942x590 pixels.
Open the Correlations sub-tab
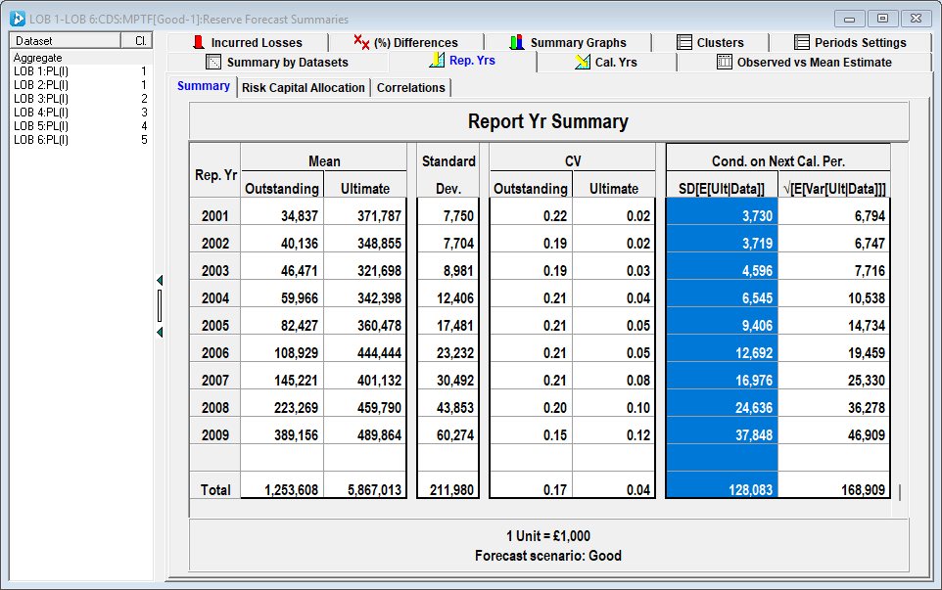click(411, 88)
